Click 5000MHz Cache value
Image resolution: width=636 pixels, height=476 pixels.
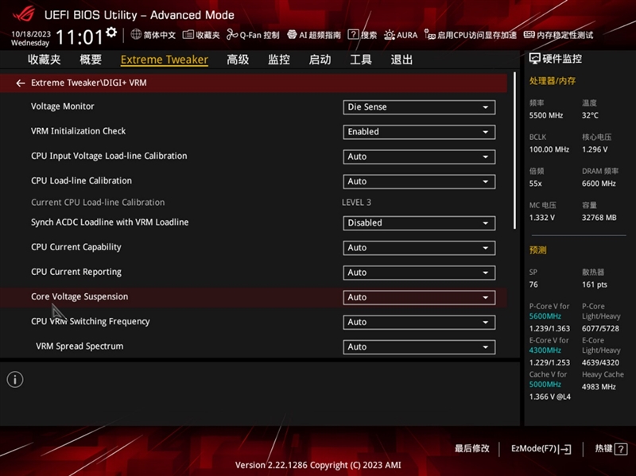(545, 385)
